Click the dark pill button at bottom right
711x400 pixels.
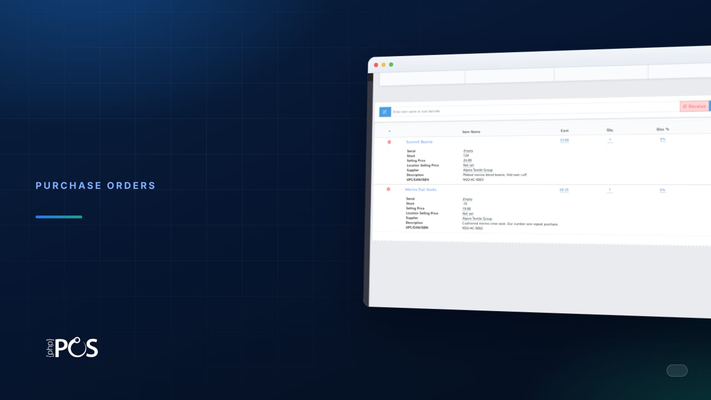677,371
